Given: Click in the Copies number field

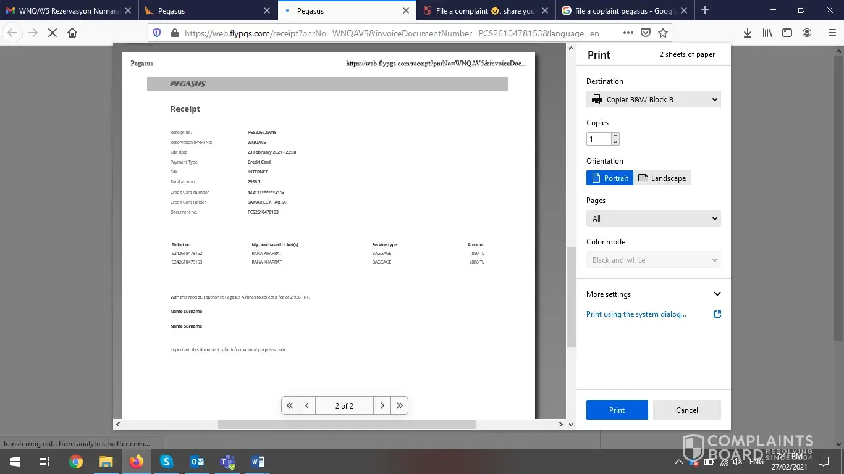Looking at the screenshot, I should click(x=598, y=139).
